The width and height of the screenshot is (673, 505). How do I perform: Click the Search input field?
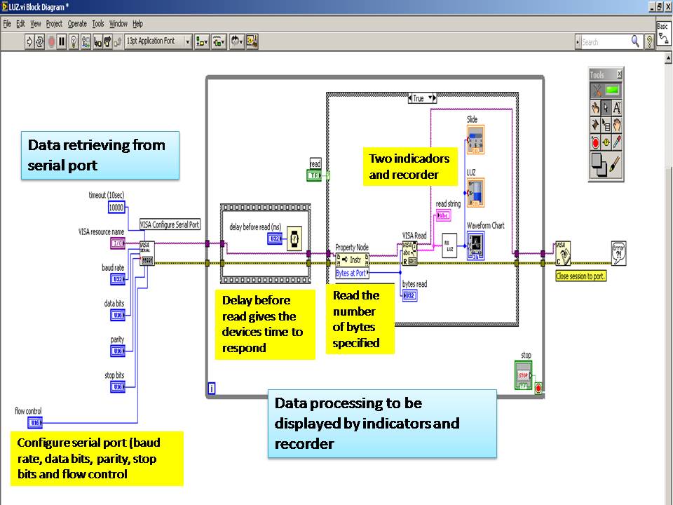click(x=605, y=41)
